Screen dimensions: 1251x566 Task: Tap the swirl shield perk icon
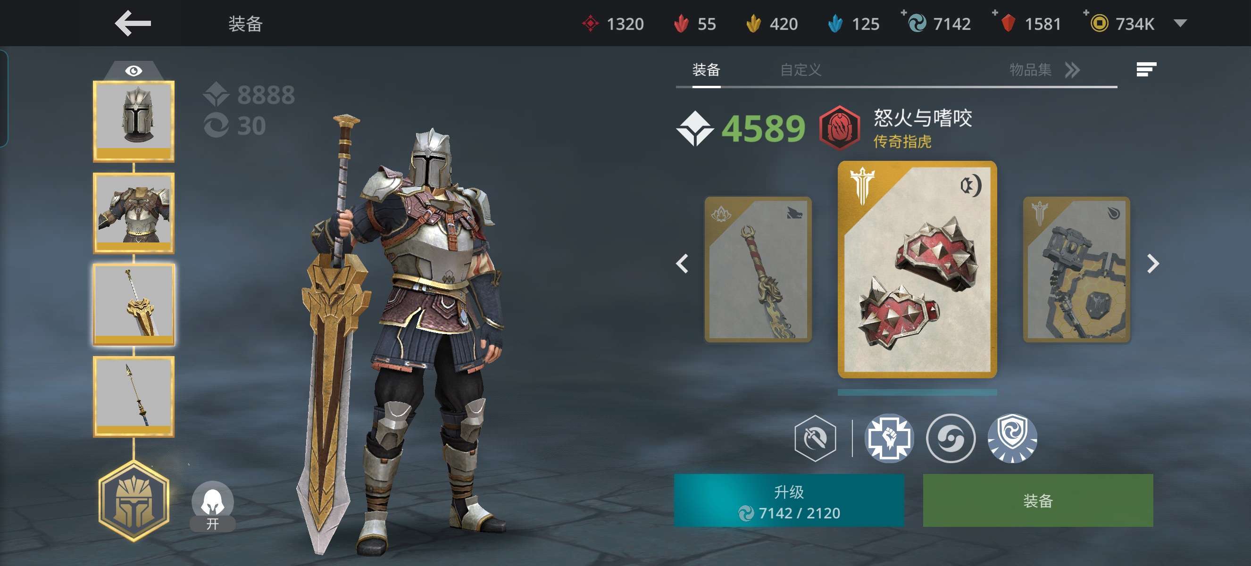click(1012, 438)
